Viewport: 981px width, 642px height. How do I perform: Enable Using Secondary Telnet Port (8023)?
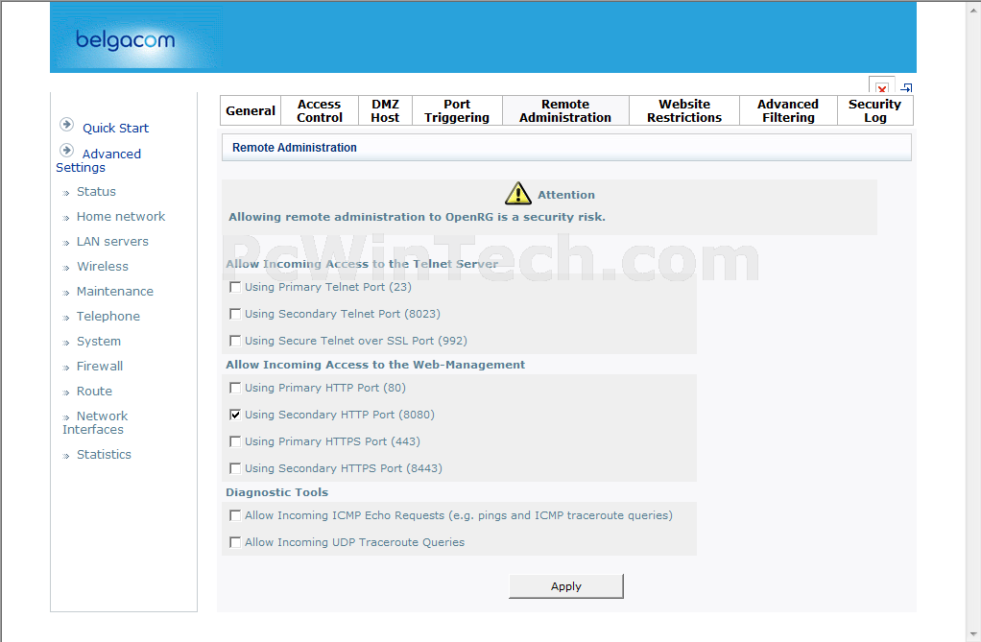[x=235, y=314]
